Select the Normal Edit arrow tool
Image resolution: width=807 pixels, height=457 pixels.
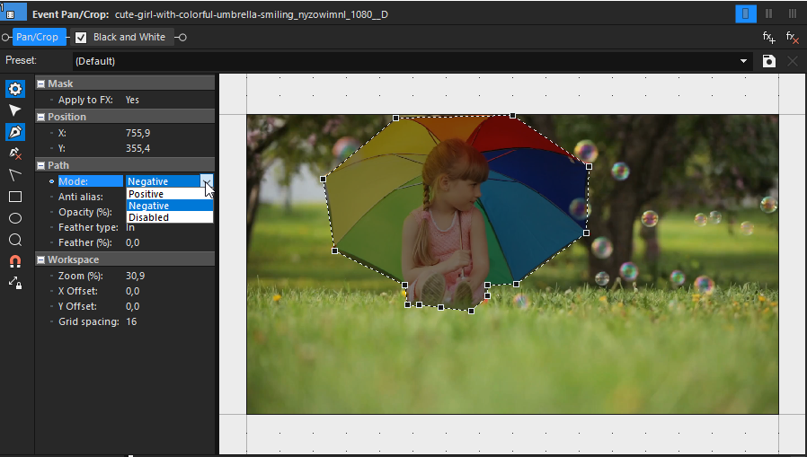tap(15, 110)
